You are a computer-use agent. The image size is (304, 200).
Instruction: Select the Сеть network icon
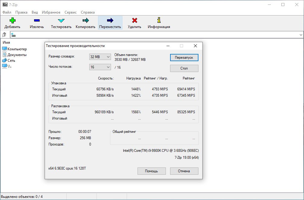point(5,61)
